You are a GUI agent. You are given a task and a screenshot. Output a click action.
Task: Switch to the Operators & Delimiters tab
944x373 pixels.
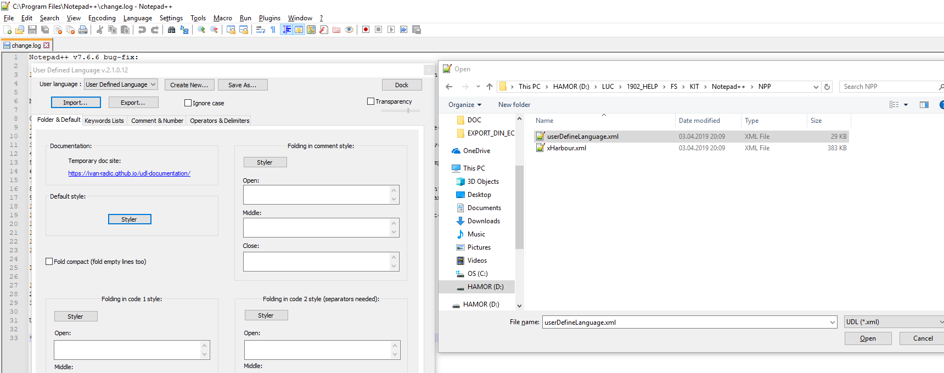[x=220, y=121]
